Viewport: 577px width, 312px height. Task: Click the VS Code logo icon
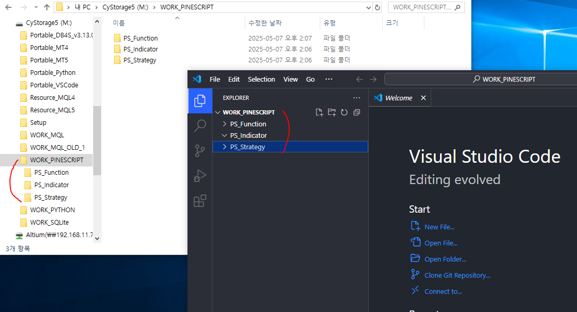[197, 79]
